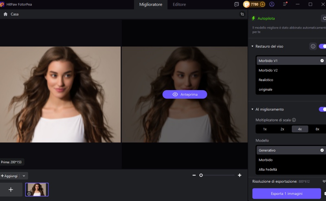
Task: Turn off the AI miglioramento switch
Action: tap(322, 109)
